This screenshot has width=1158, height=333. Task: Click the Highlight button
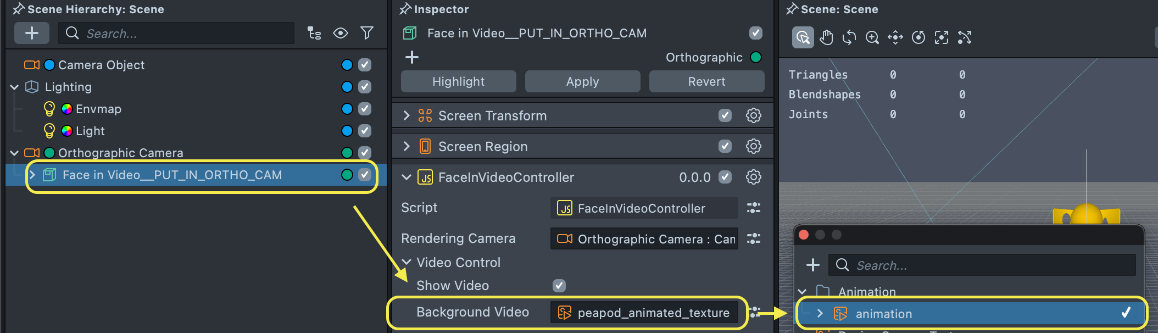458,81
